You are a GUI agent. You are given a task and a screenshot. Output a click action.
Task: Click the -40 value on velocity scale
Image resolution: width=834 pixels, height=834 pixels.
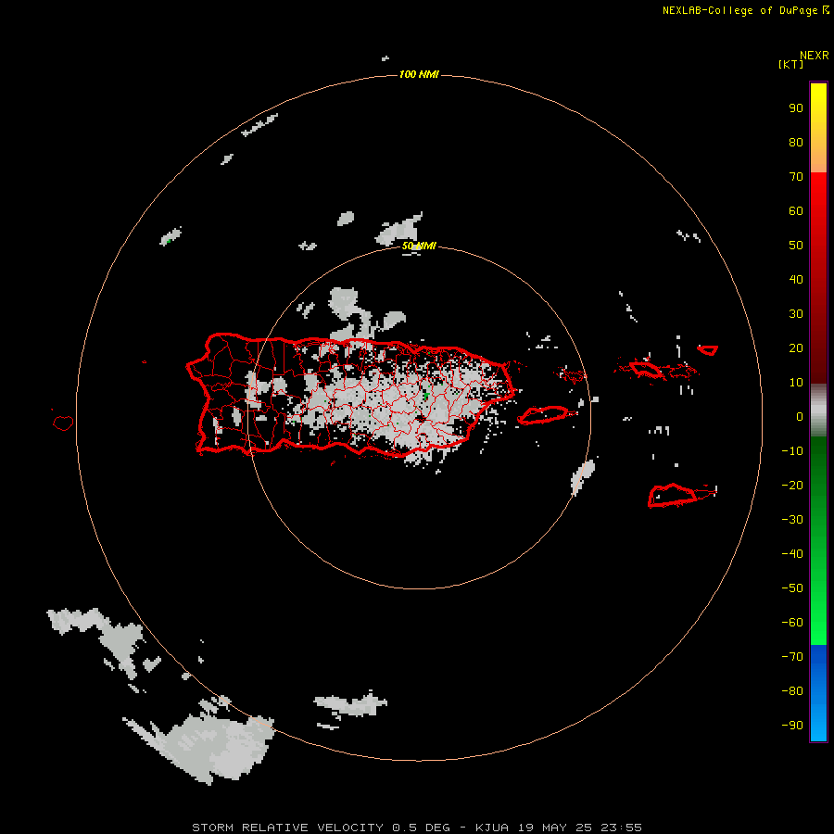point(792,554)
